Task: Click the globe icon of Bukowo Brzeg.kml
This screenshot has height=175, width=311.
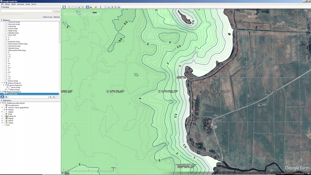Action: pyautogui.click(x=6, y=83)
